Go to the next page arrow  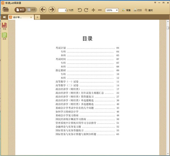point(52,10)
